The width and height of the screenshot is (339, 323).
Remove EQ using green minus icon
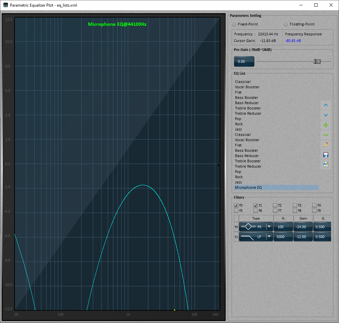(325, 135)
